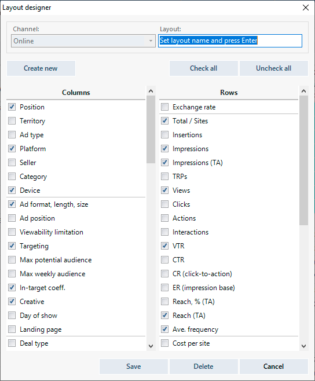Image resolution: width=315 pixels, height=381 pixels.
Task: Cancel the Layout designer dialog
Action: tap(274, 367)
